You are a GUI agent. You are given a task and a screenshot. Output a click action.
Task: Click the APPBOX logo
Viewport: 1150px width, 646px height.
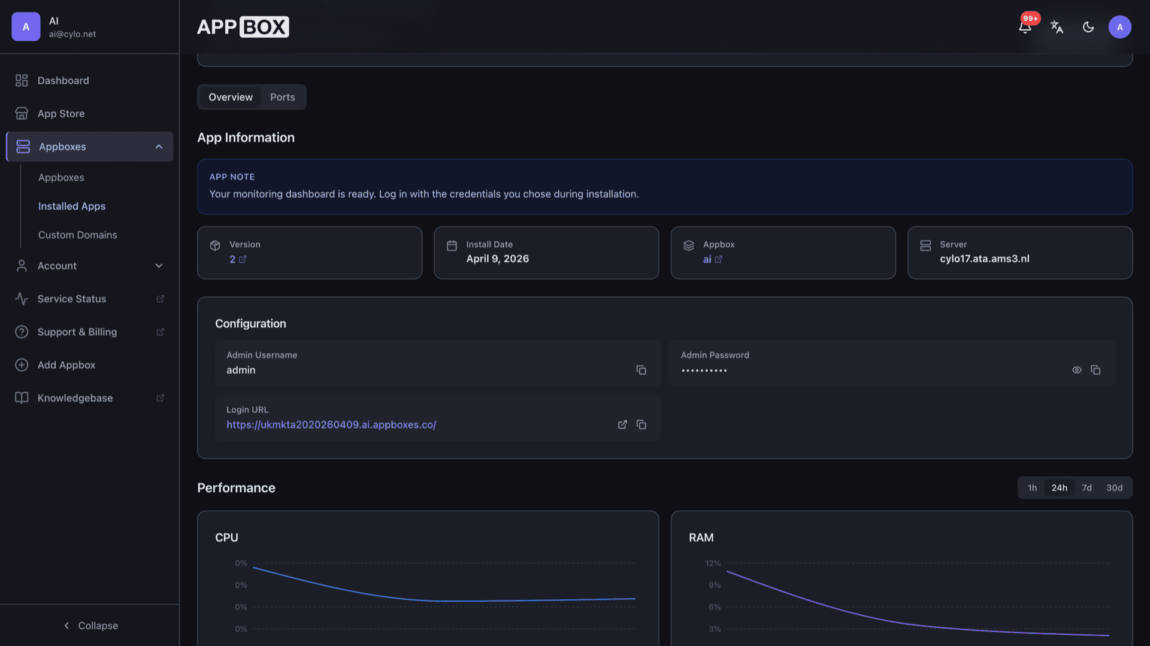(x=243, y=27)
